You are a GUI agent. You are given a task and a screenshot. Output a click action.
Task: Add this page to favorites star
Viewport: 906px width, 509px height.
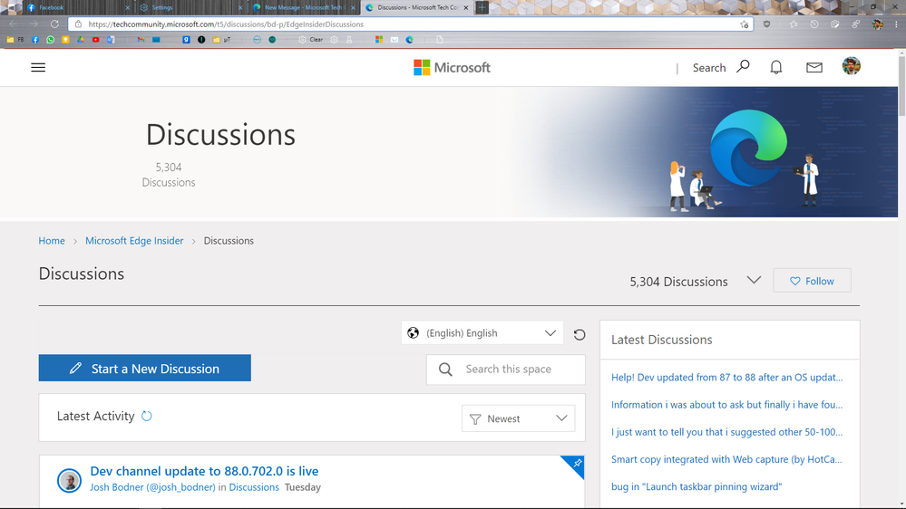click(745, 24)
